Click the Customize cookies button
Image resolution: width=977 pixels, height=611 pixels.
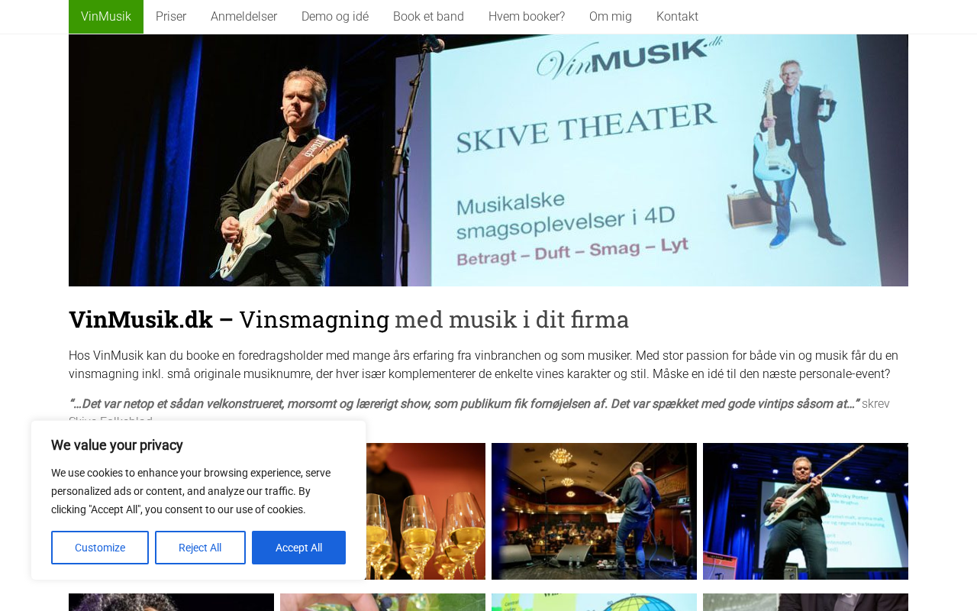pyautogui.click(x=100, y=548)
